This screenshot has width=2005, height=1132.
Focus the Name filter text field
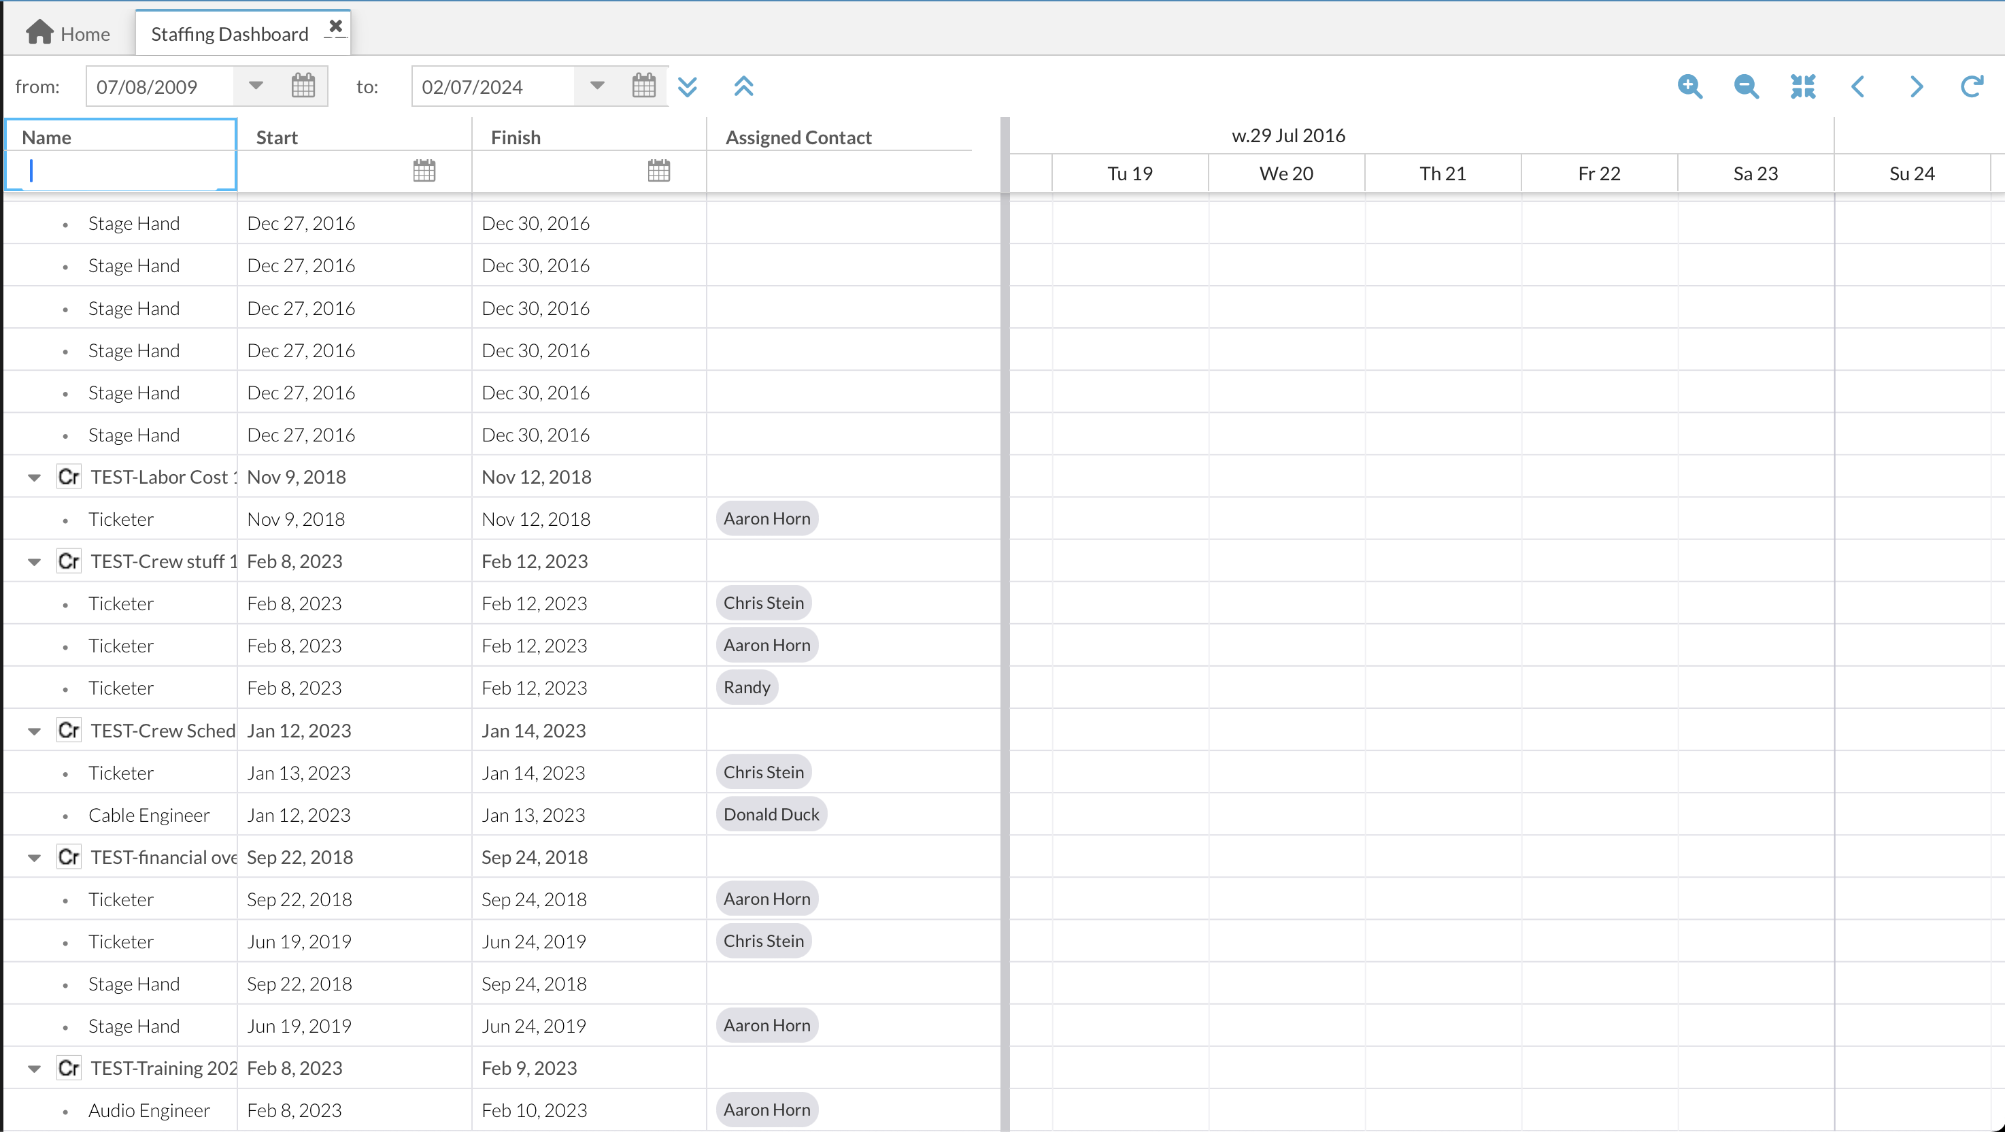click(x=122, y=171)
